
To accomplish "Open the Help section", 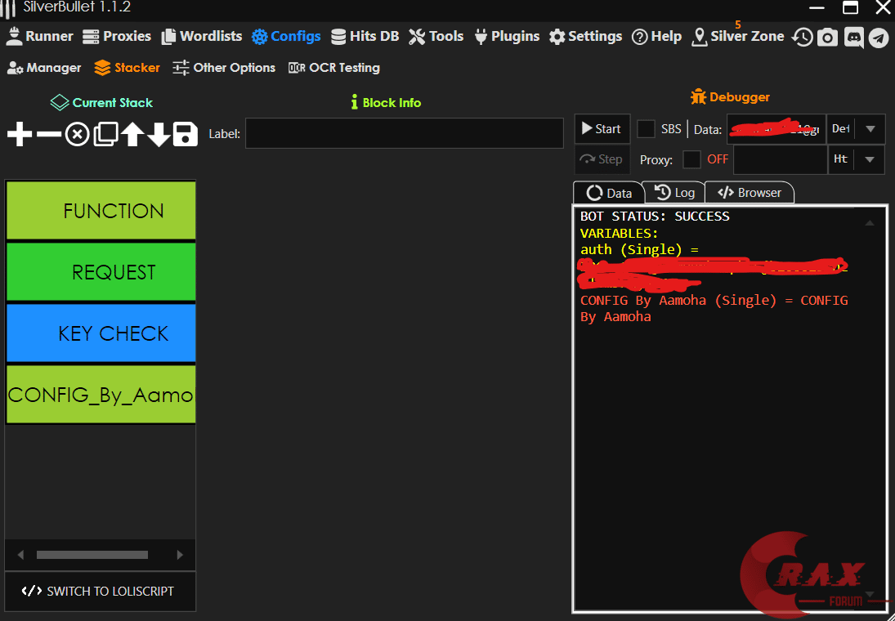I will [x=657, y=37].
